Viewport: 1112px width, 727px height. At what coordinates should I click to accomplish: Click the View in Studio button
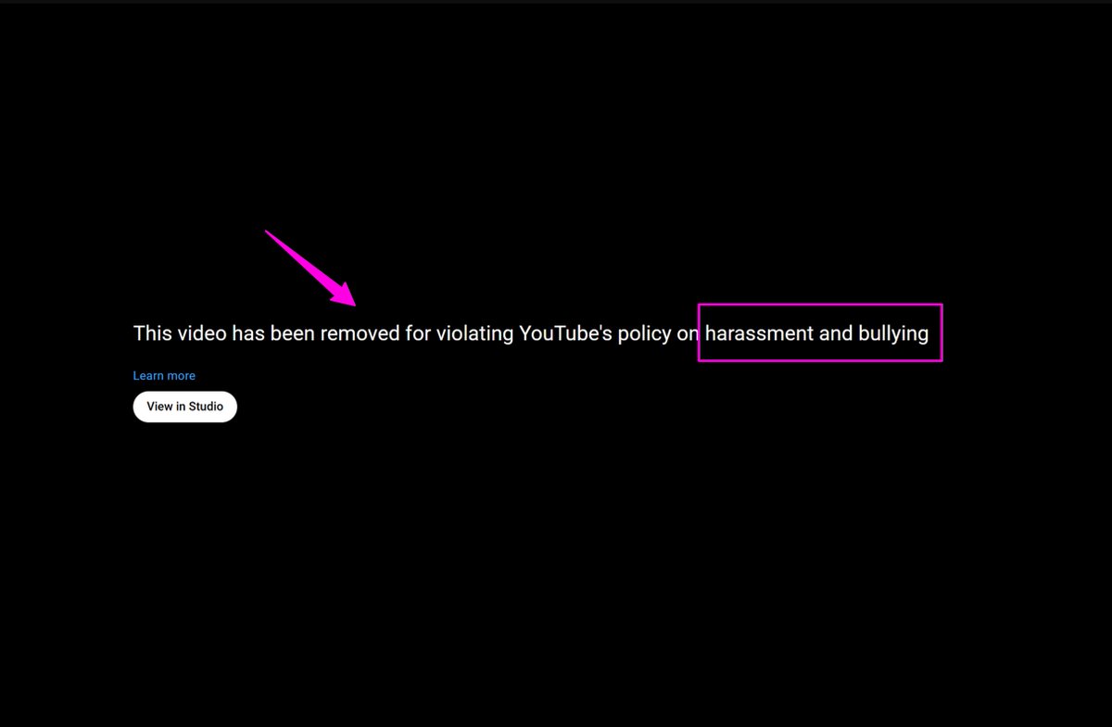[x=185, y=407]
